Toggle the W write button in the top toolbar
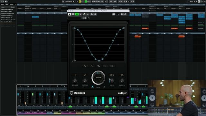206x116 pixels. (88, 1)
